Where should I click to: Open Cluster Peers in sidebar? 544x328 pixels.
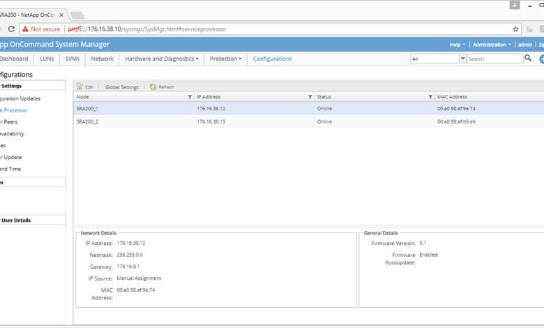tap(8, 122)
